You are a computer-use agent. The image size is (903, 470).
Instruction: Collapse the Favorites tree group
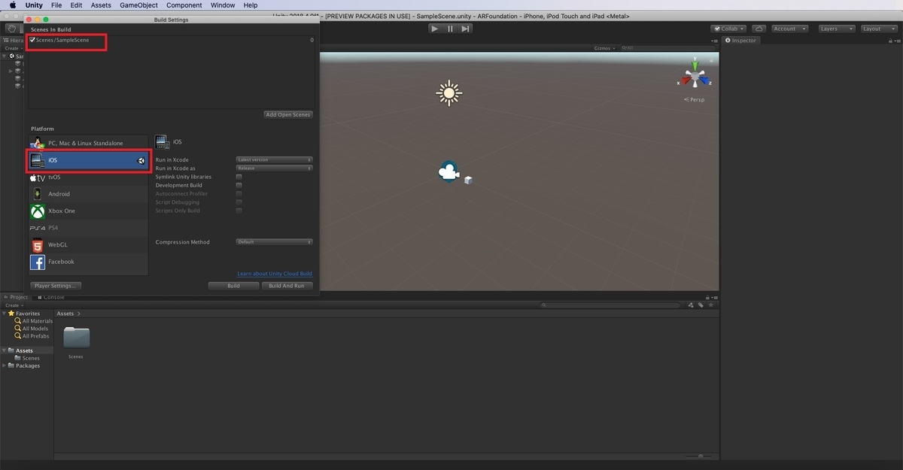coord(5,314)
